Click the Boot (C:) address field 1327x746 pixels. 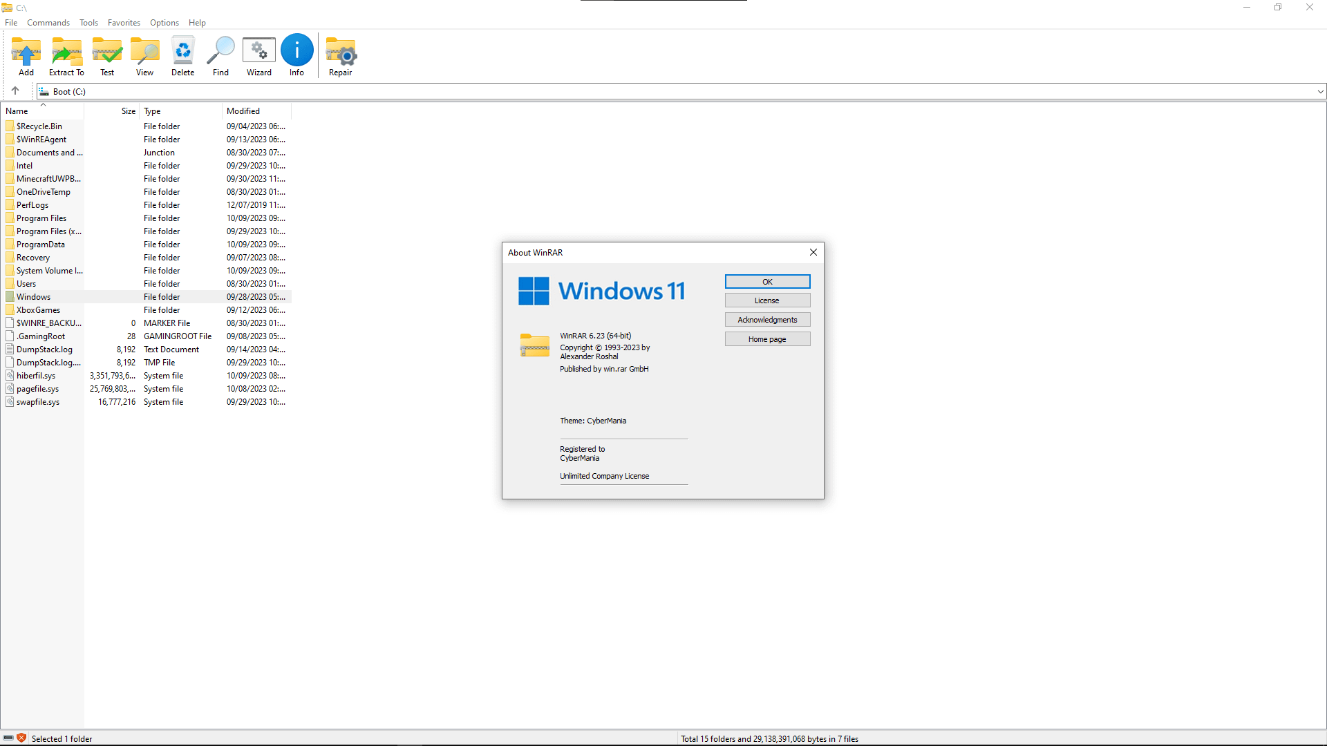click(681, 91)
